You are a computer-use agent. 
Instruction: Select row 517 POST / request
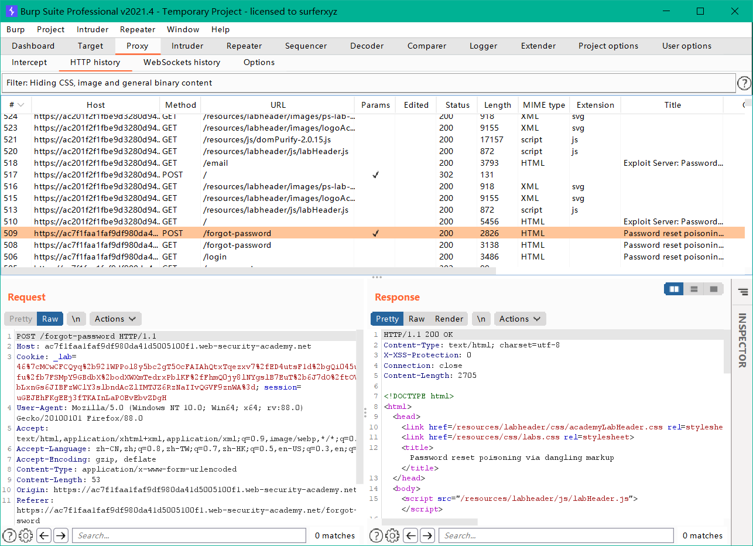pos(373,175)
